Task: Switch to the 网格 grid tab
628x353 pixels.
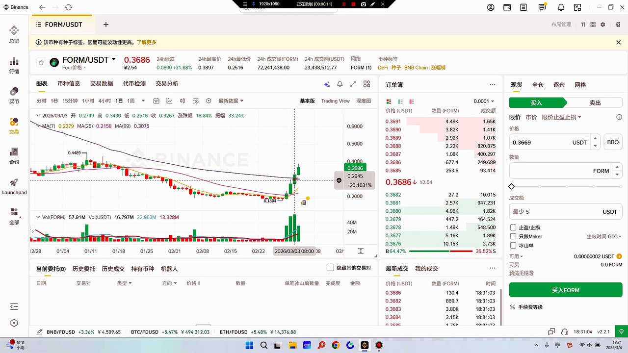Action: (580, 85)
